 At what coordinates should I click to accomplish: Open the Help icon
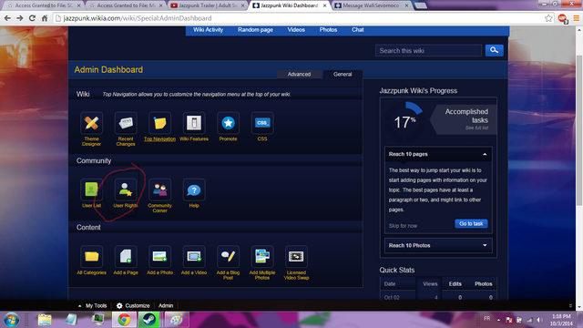click(x=194, y=190)
